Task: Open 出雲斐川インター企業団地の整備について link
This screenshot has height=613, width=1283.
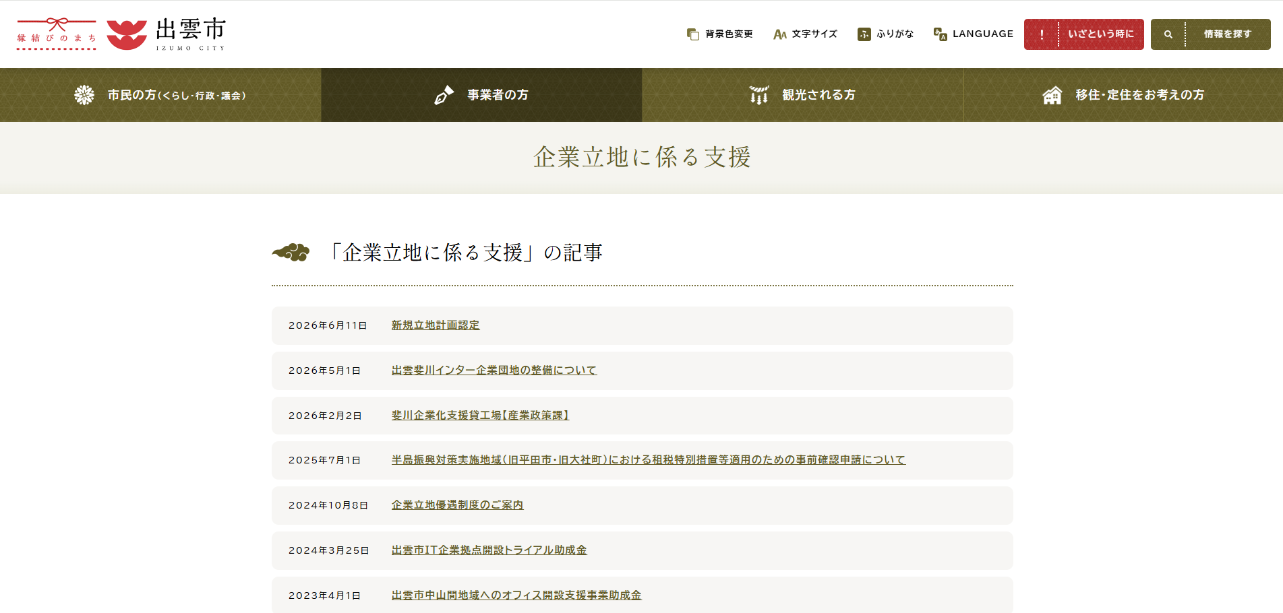Action: 494,370
